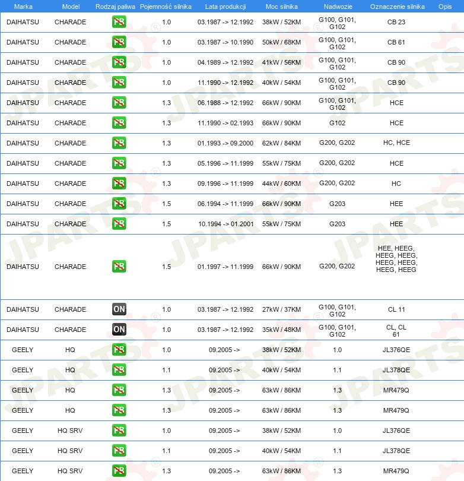Select the Rodzaj paliwa column header

(115, 6)
